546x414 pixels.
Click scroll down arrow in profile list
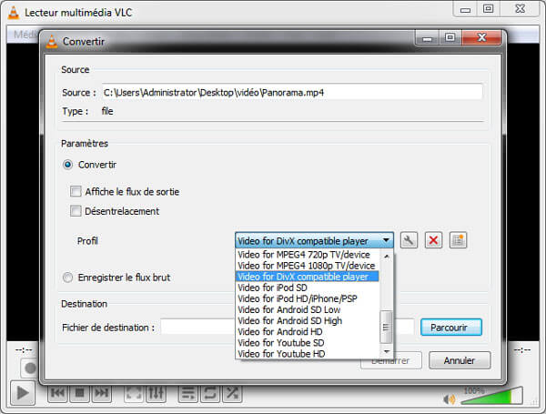[386, 351]
